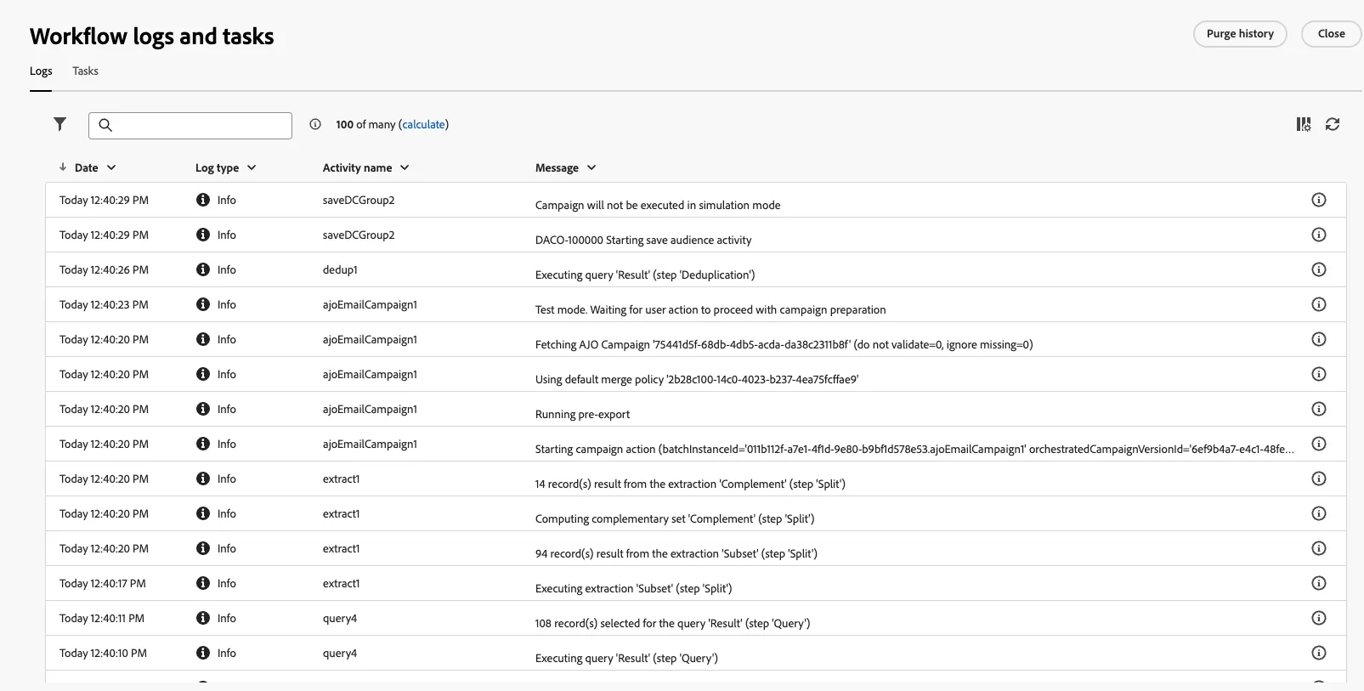Viewport: 1364px width, 691px height.
Task: Refresh the workflow logs list
Action: click(x=1333, y=124)
